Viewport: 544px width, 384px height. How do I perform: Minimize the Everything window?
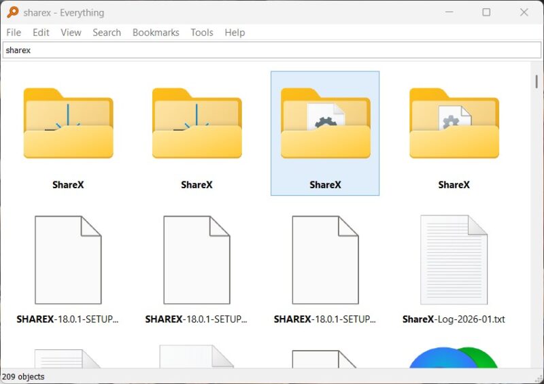[x=449, y=12]
